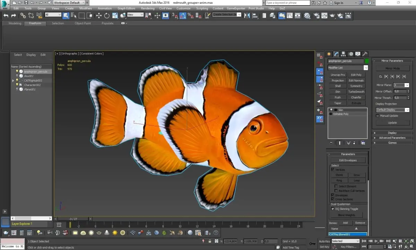The image size is (416, 250).
Task: Click the Unlink Selection tool
Action: (31, 16)
